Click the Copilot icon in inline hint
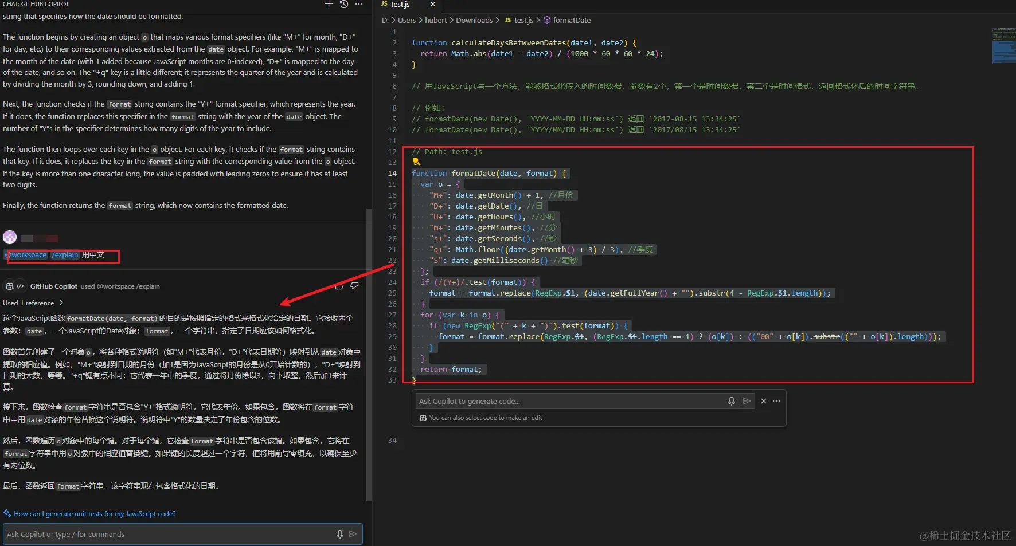Viewport: 1016px width, 546px height. (423, 418)
